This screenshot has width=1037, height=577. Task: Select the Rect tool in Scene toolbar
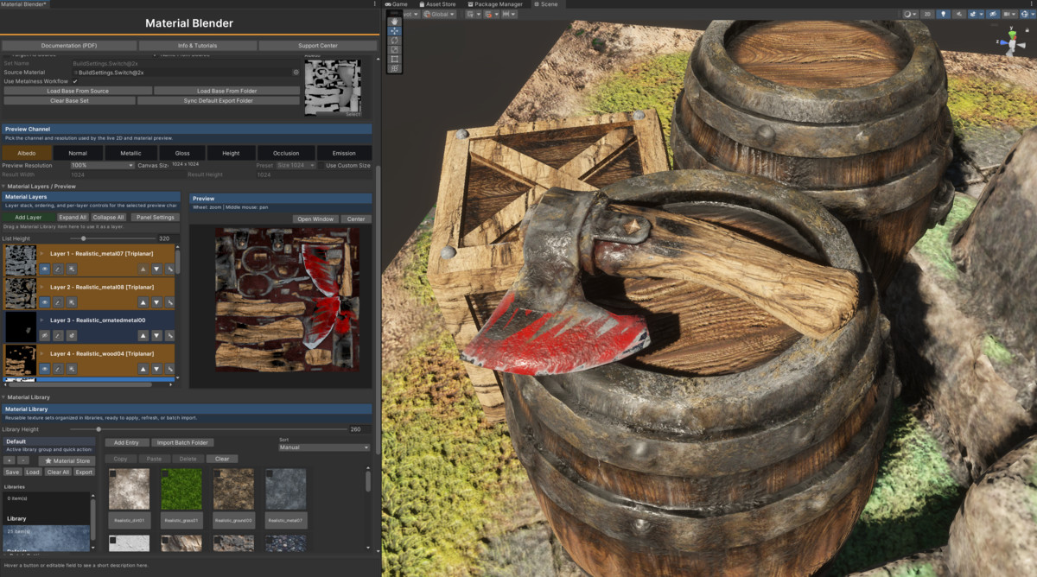[x=394, y=59]
